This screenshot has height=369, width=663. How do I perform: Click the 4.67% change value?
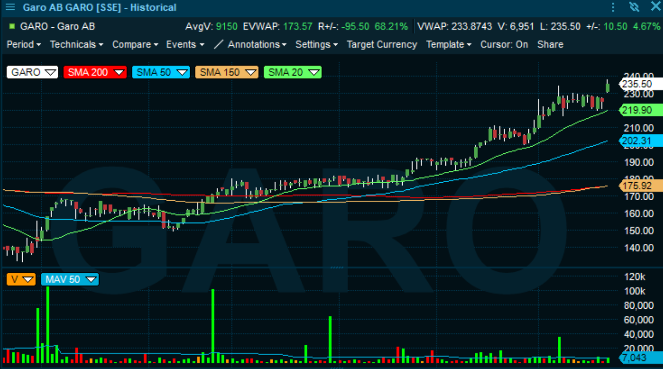[647, 26]
